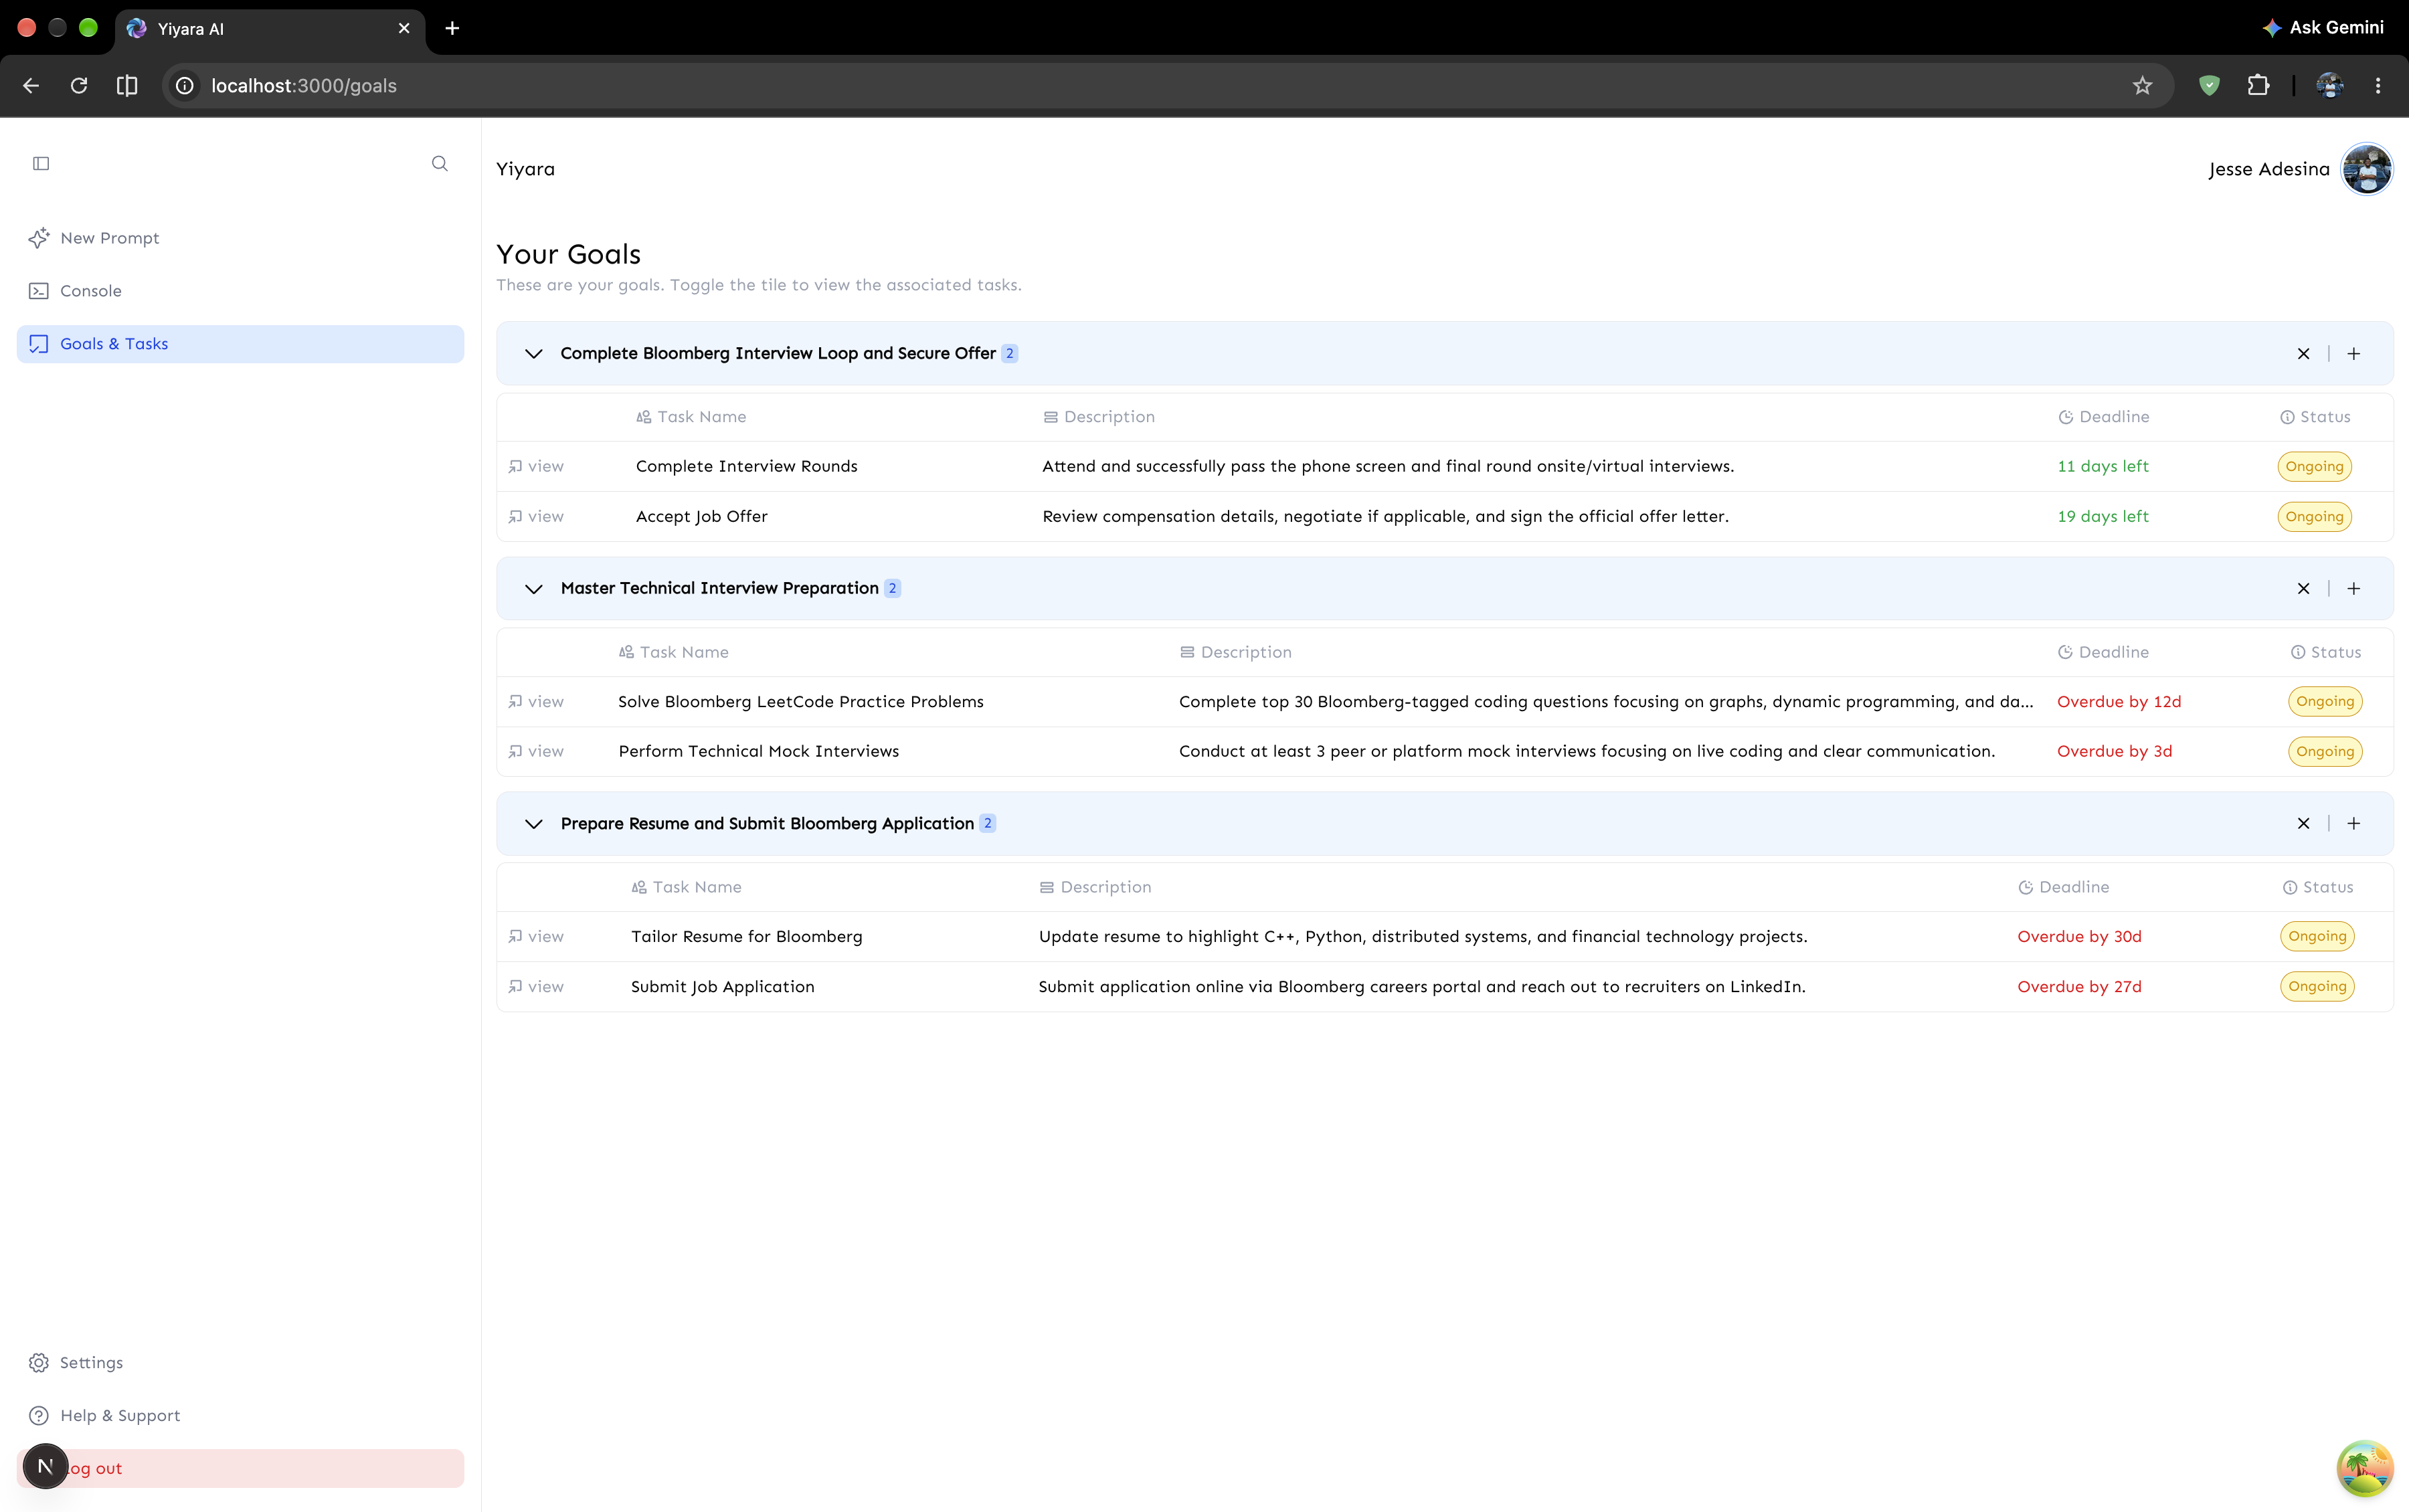Image resolution: width=2409 pixels, height=1512 pixels.
Task: Go to the Console page
Action: [240, 291]
